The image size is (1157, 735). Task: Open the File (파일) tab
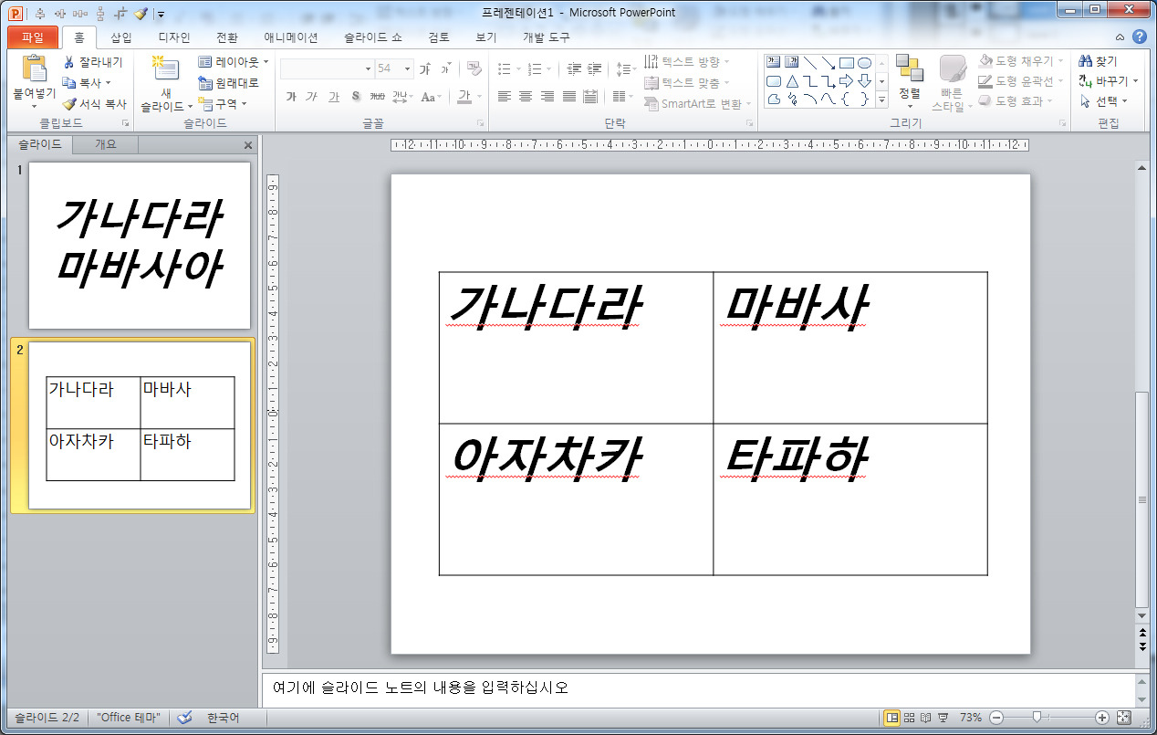(33, 37)
